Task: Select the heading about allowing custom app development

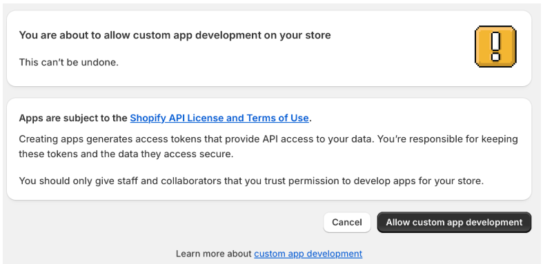Action: click(x=175, y=35)
